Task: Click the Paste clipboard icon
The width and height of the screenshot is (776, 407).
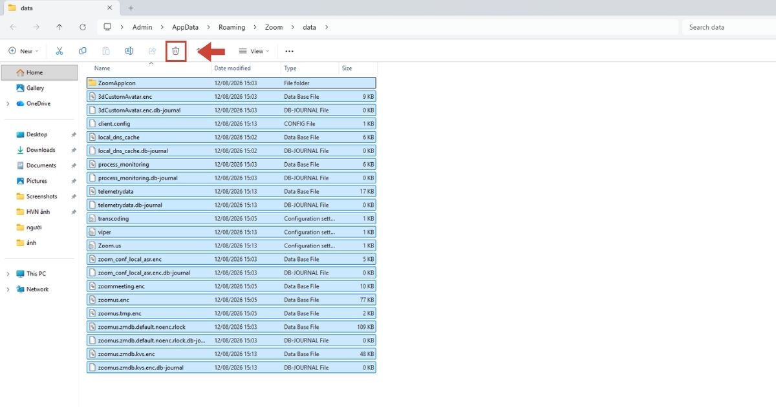Action: click(106, 51)
